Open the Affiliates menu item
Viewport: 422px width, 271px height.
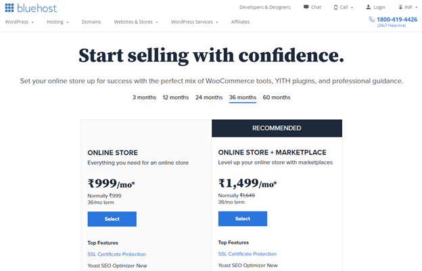240,22
